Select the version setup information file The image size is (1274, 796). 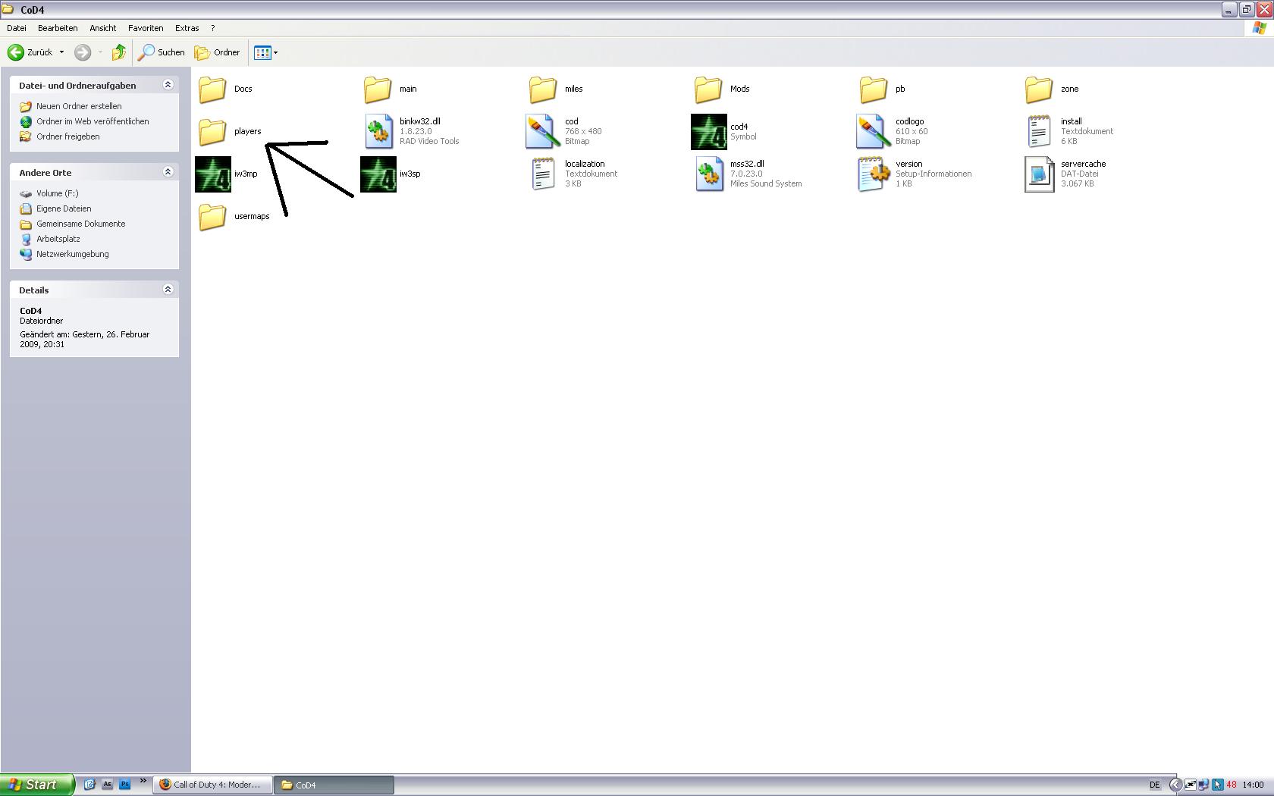pyautogui.click(x=873, y=174)
